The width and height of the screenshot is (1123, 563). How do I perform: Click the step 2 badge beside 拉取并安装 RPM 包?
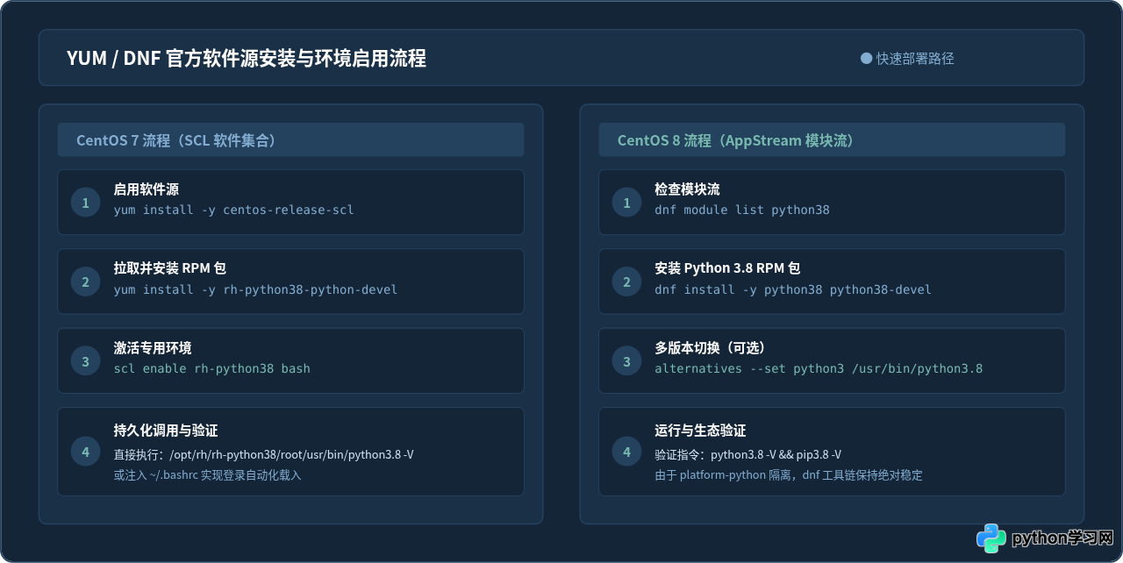point(86,281)
